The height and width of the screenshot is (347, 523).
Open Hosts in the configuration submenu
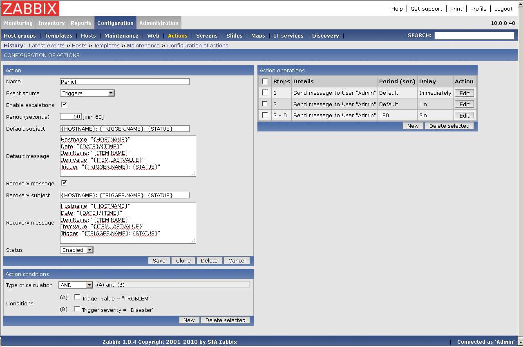point(88,36)
